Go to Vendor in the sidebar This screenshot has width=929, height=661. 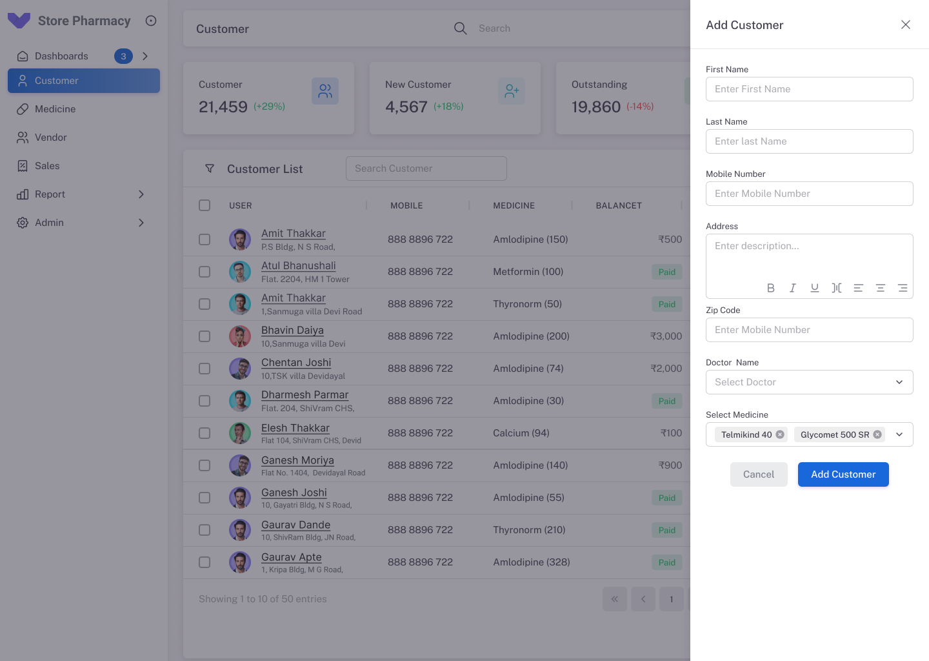(51, 137)
